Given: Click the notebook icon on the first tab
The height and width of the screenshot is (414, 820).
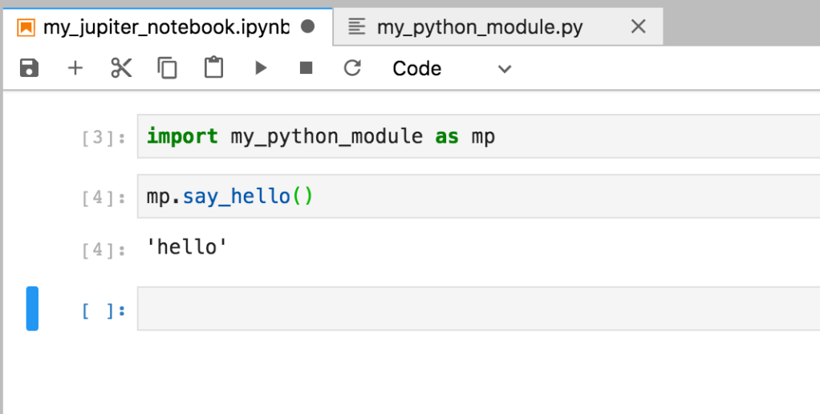Looking at the screenshot, I should pos(26,27).
